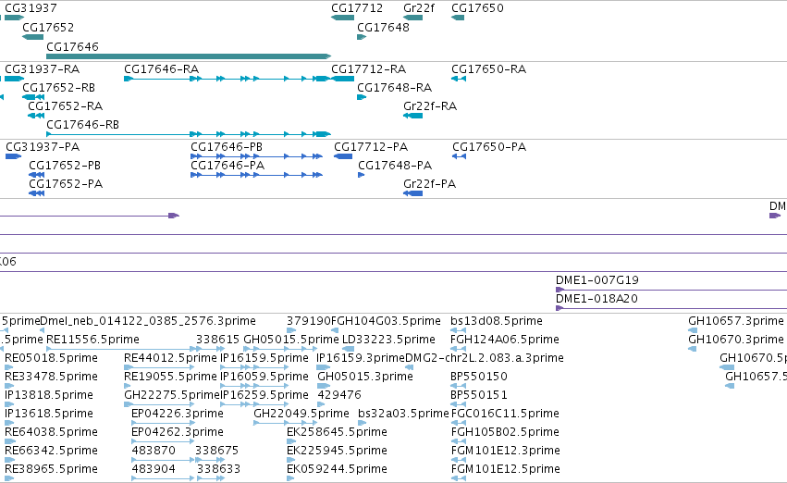Image resolution: width=787 pixels, height=483 pixels.
Task: Select EST FGH105B02.5prime label
Action: (505, 432)
